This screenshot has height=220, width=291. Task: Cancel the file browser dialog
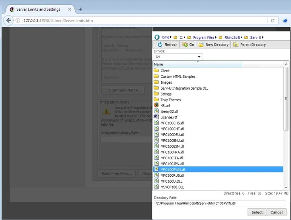point(276,212)
